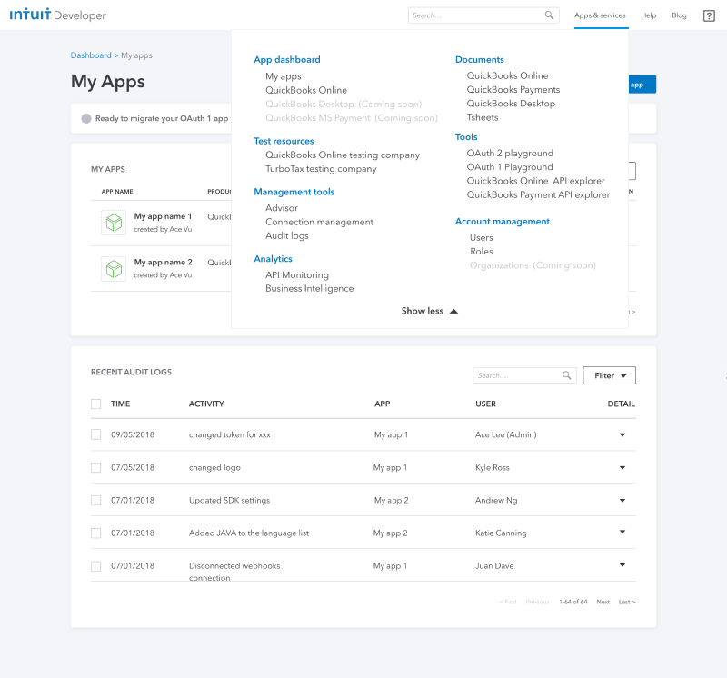Click the app cube icon for My app name 1
The image size is (727, 678).
(x=114, y=223)
